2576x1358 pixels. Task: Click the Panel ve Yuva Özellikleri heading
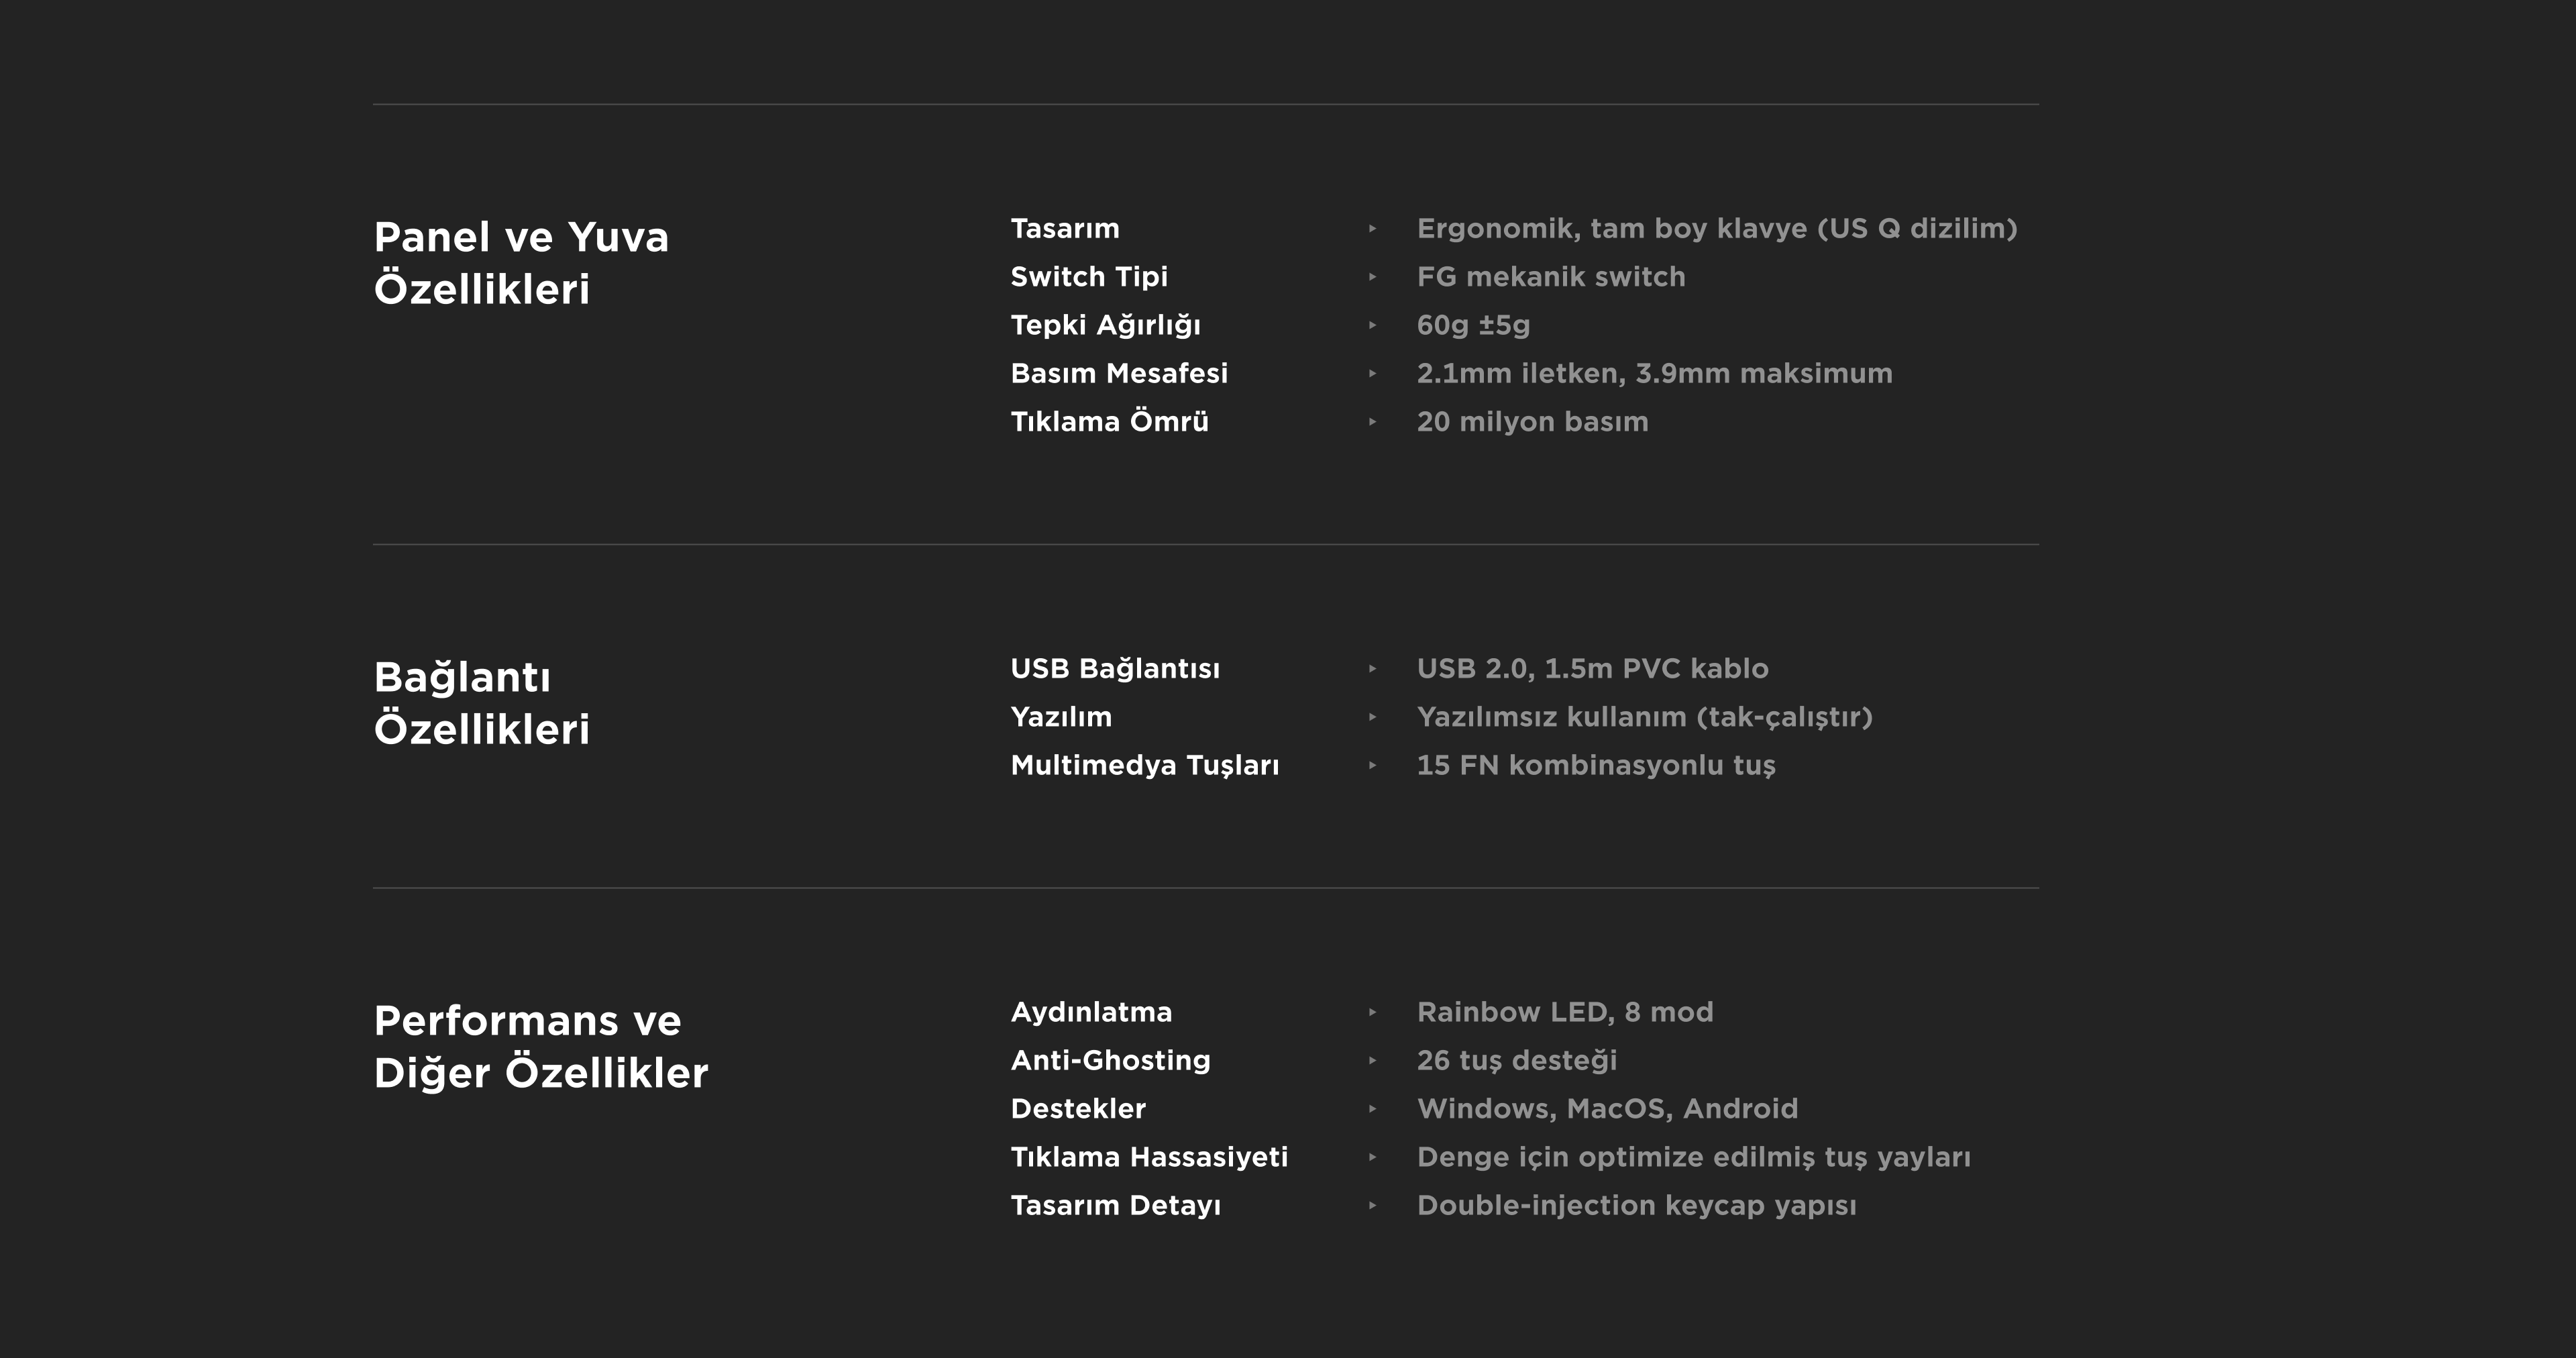(521, 263)
